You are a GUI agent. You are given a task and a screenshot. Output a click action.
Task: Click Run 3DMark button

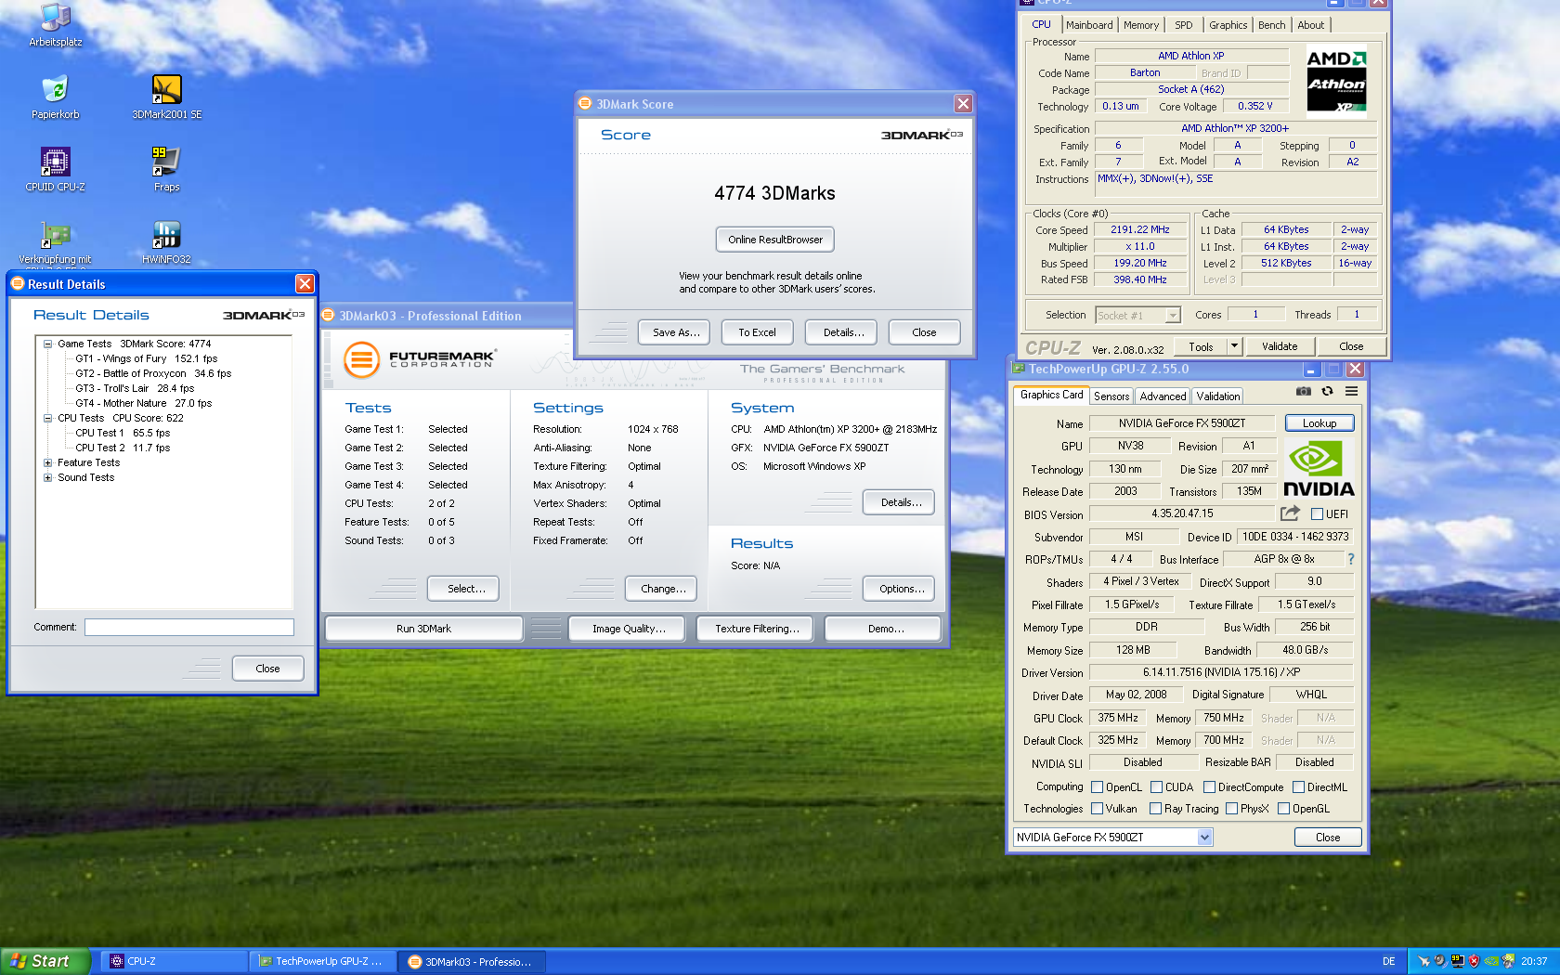[423, 629]
